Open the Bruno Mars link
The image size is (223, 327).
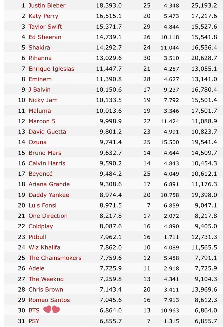click(x=45, y=153)
